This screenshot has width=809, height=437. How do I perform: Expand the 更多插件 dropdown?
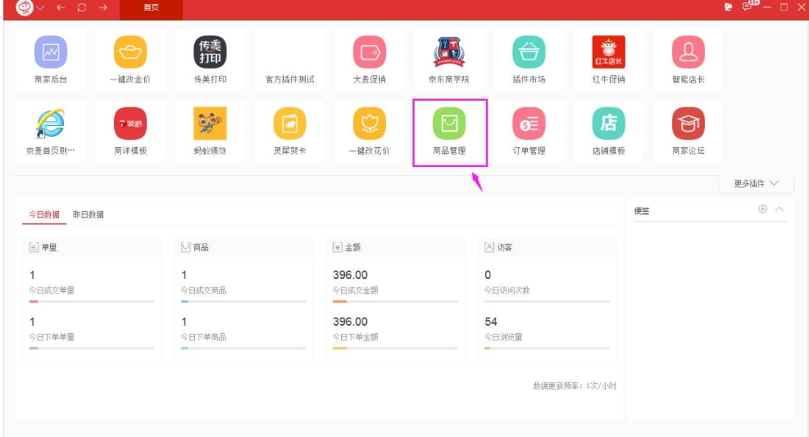pos(756,183)
